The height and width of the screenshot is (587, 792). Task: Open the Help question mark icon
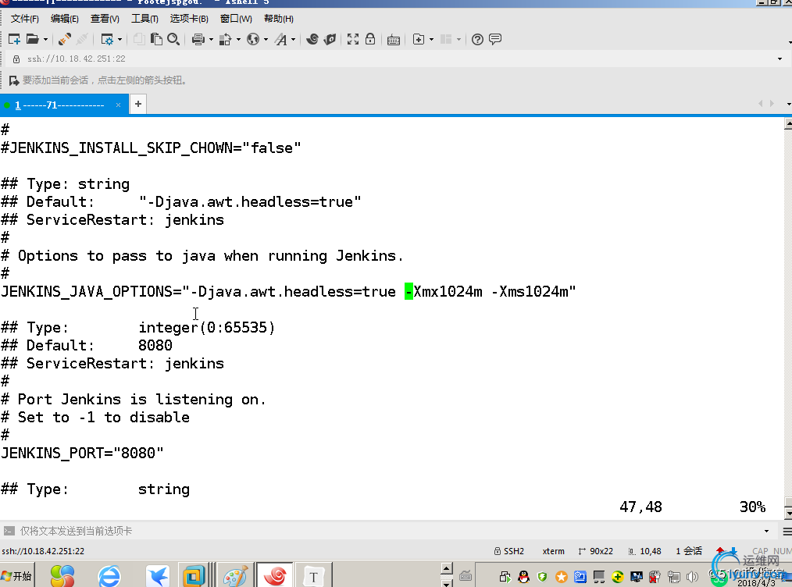[477, 39]
